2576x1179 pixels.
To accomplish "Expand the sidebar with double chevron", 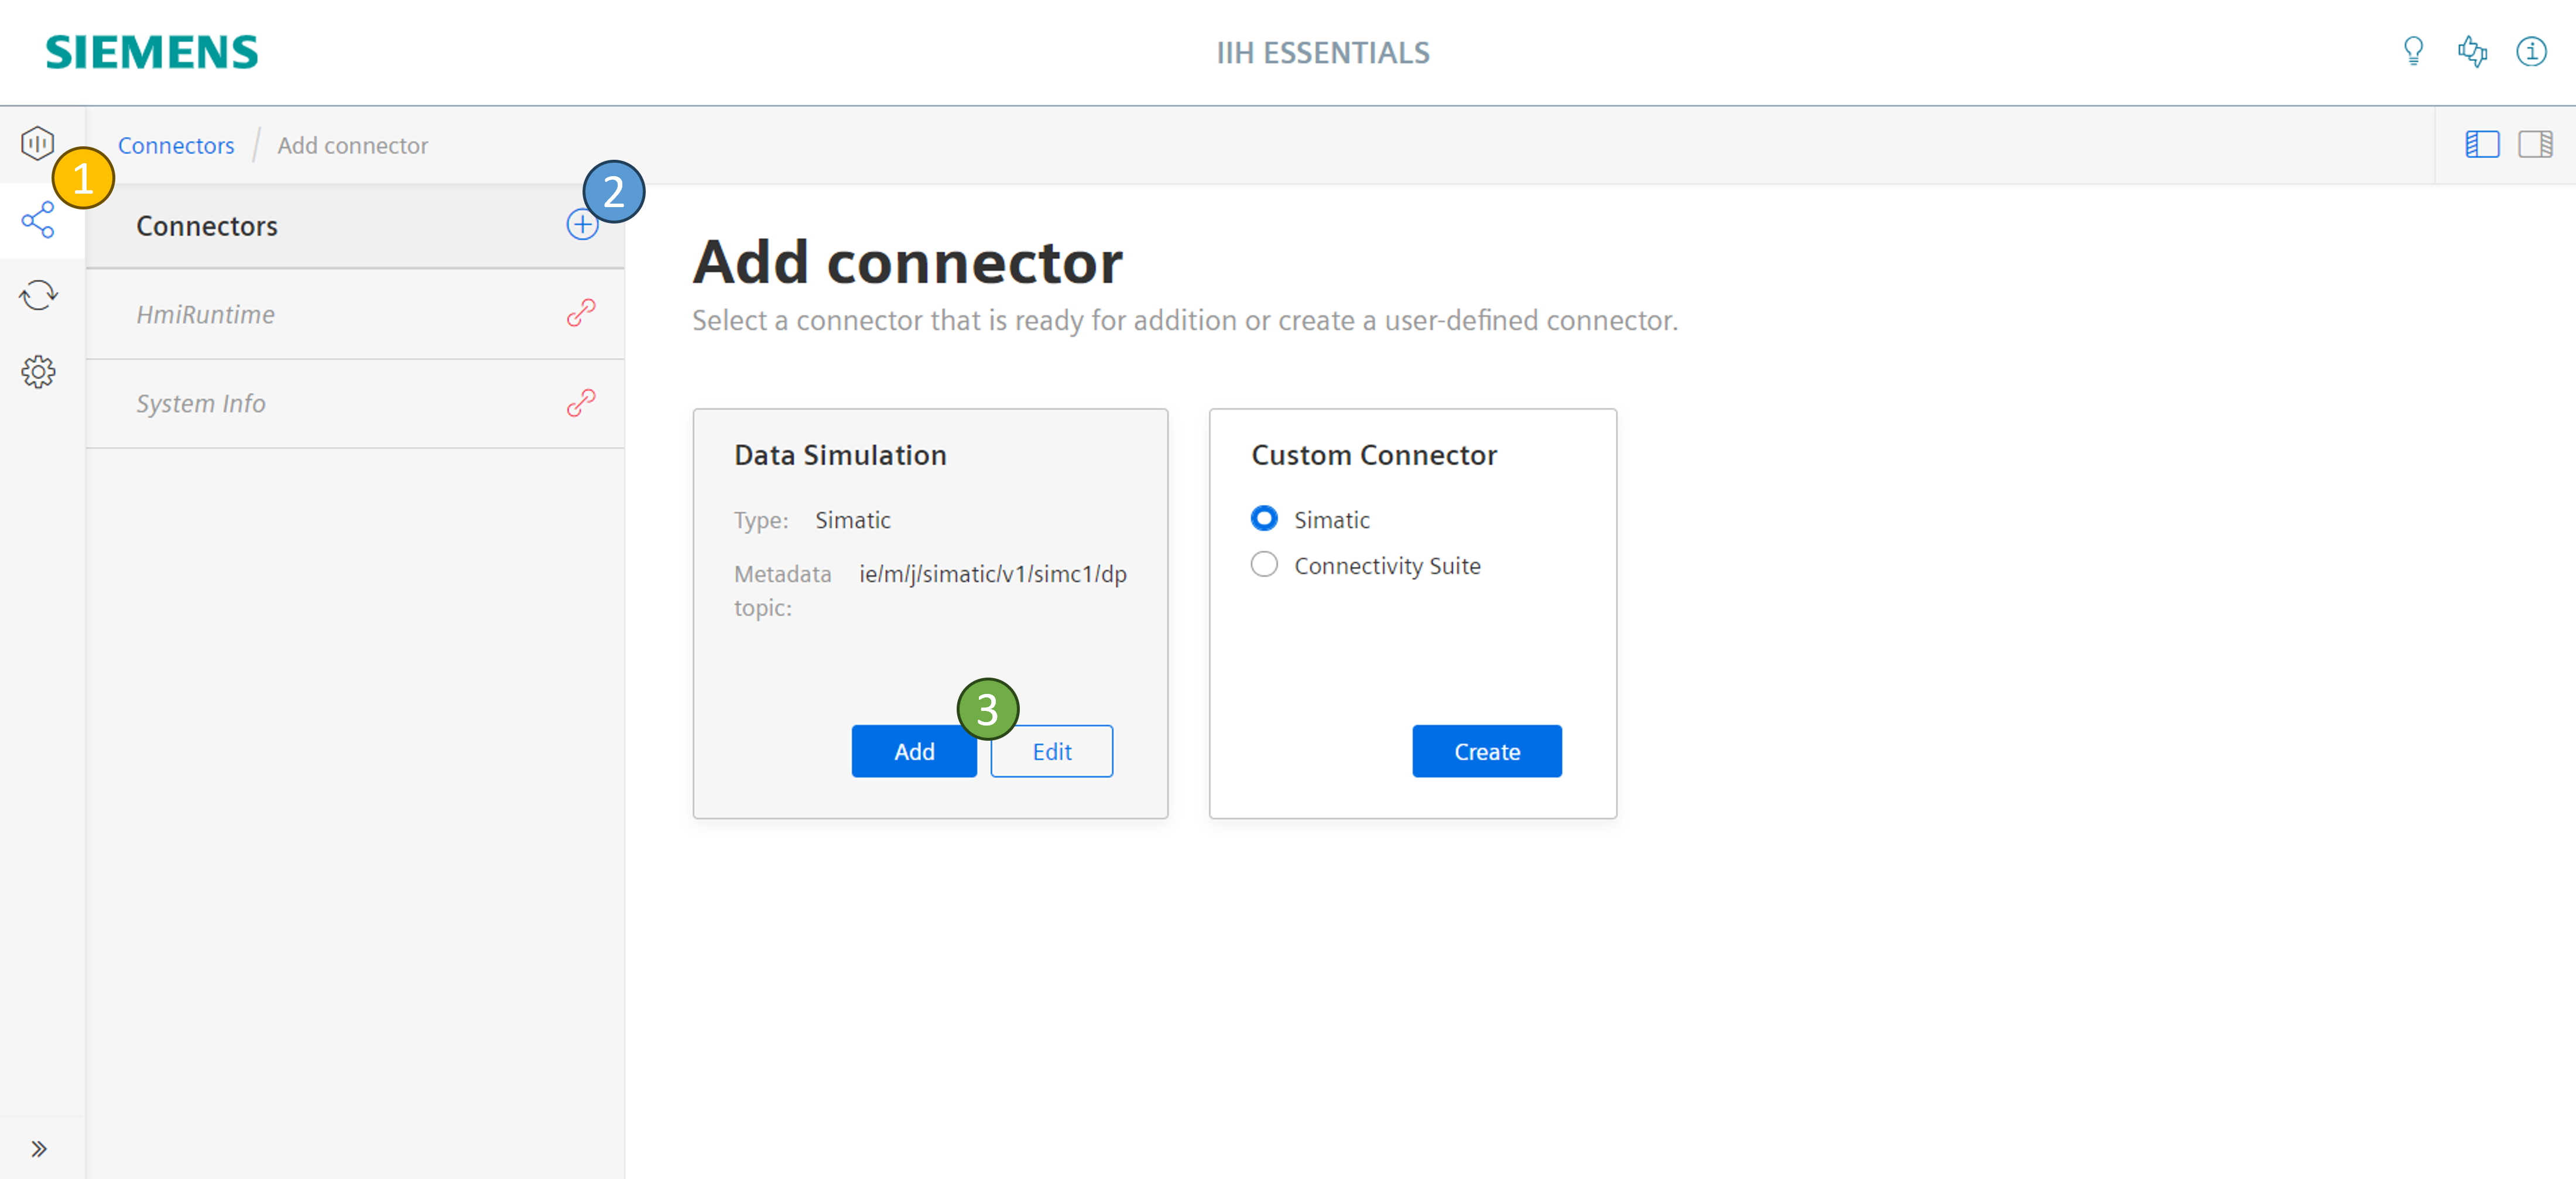I will (38, 1148).
